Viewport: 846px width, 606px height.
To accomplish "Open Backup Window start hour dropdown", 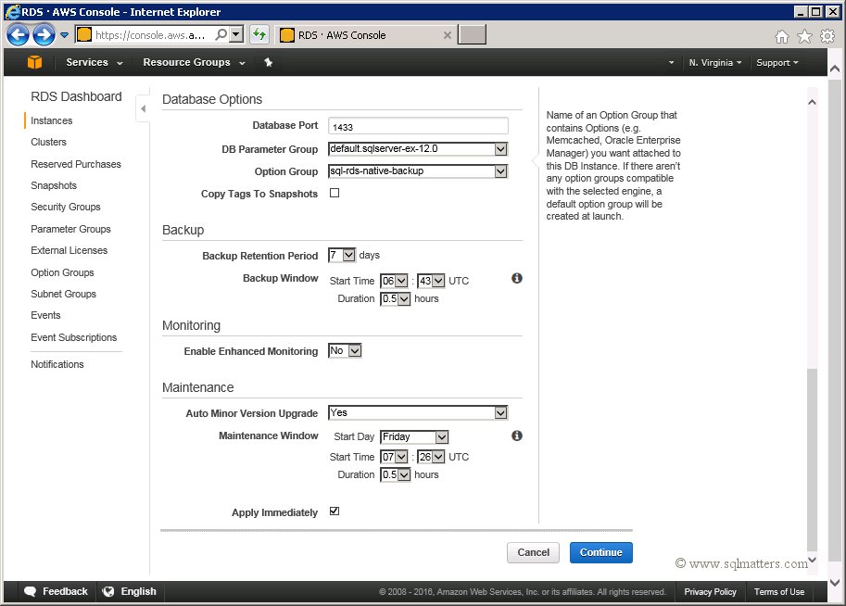I will point(395,281).
